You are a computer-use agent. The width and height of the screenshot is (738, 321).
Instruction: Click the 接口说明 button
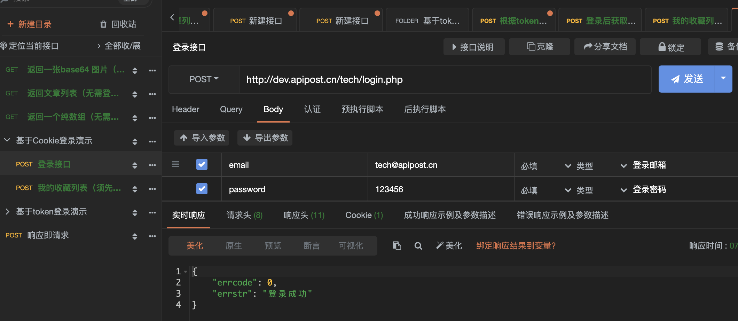(x=474, y=47)
